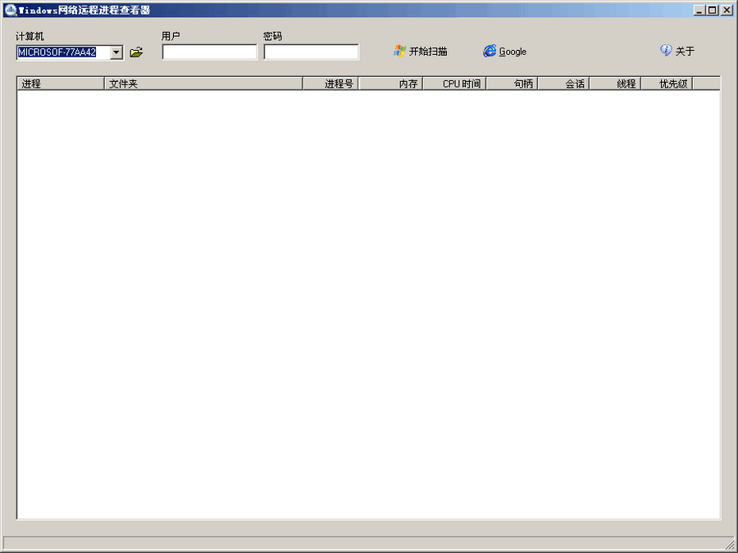The image size is (738, 553).
Task: Click the Internet Explorer Google icon
Action: point(490,51)
